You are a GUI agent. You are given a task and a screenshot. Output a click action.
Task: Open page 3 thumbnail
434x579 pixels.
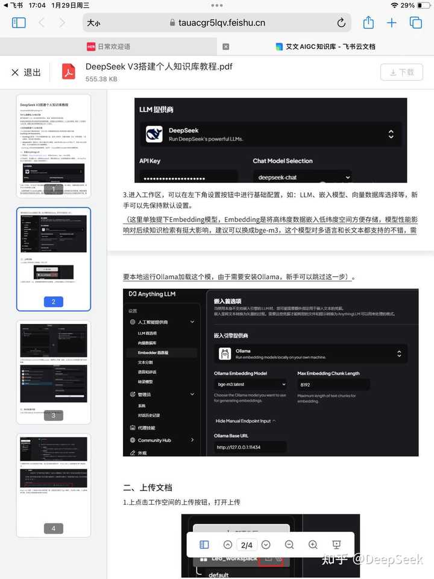54,372
